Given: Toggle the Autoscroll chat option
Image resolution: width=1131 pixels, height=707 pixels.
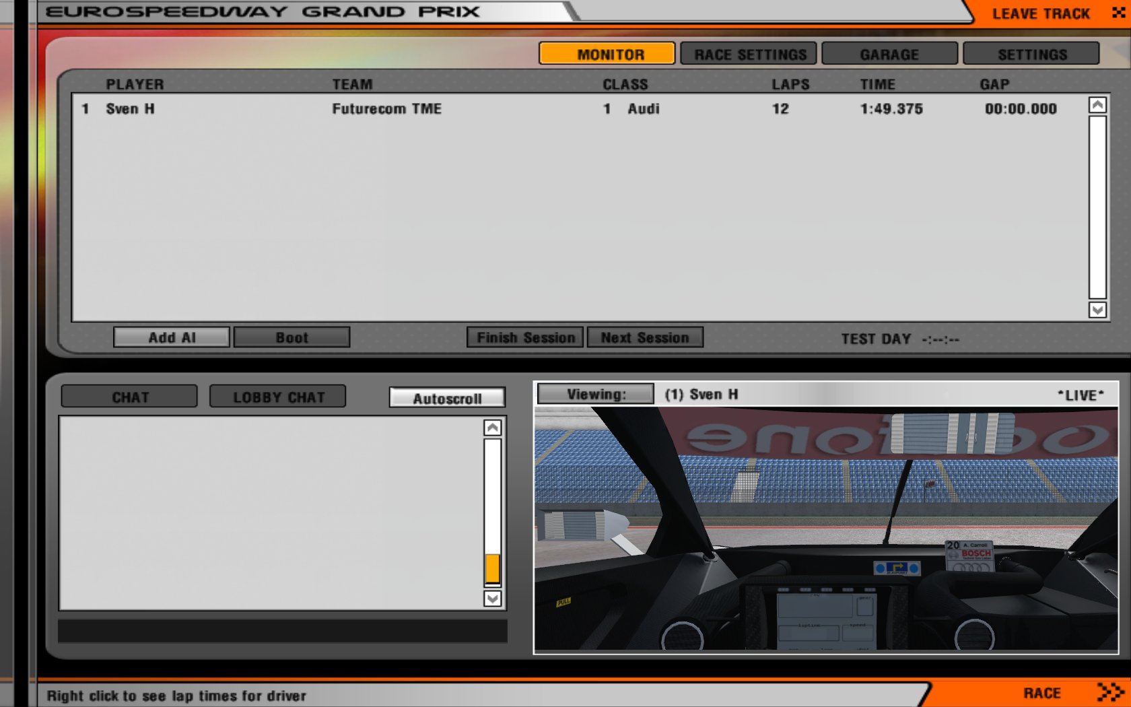Looking at the screenshot, I should [447, 398].
